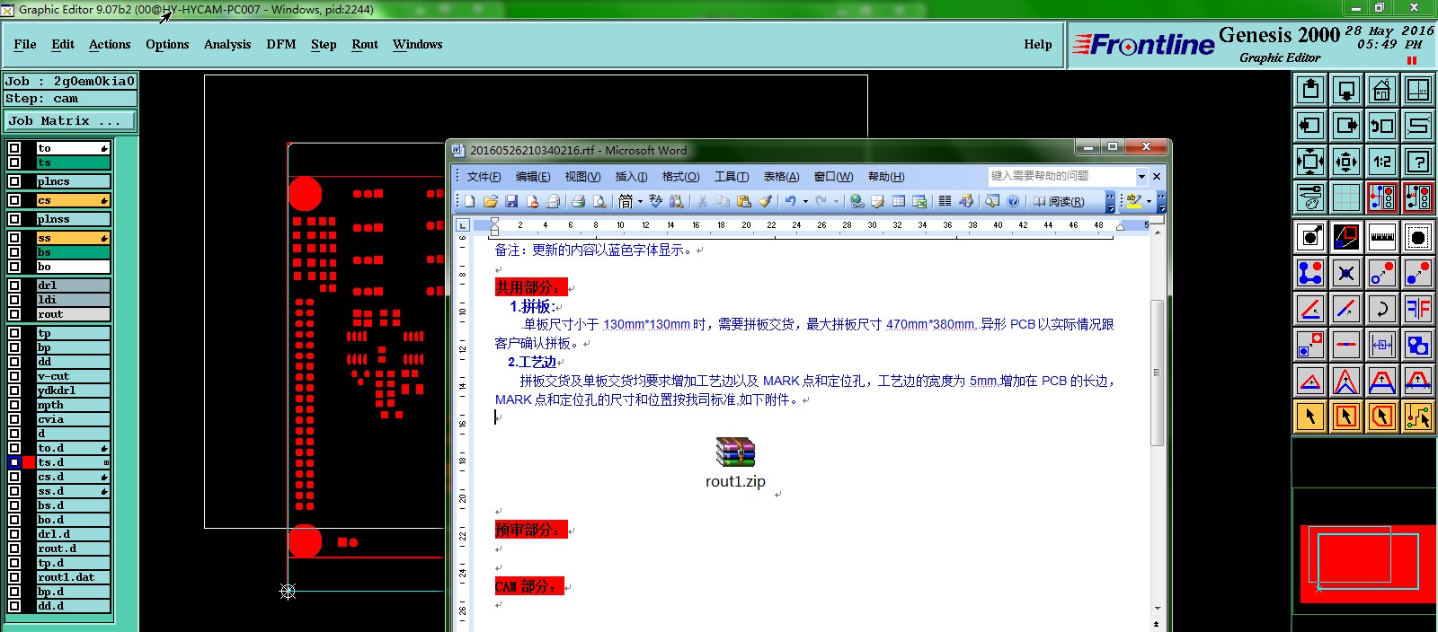Open the DFM menu

281,44
